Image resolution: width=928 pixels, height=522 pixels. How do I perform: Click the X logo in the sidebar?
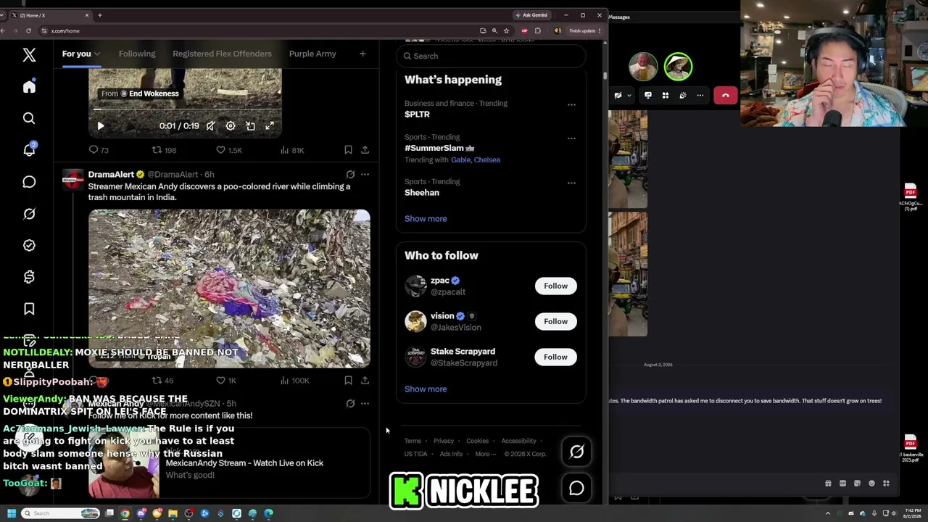29,54
